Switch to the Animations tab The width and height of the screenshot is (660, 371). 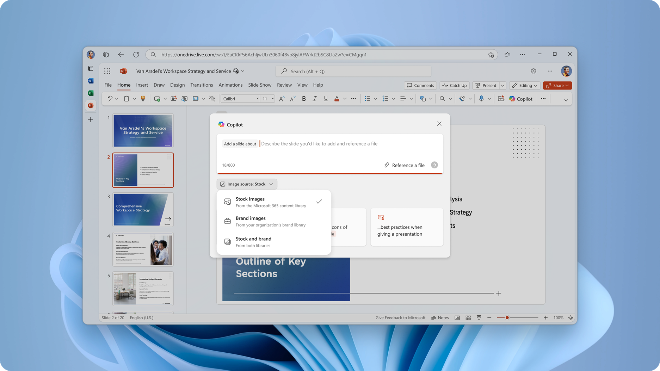click(x=230, y=85)
